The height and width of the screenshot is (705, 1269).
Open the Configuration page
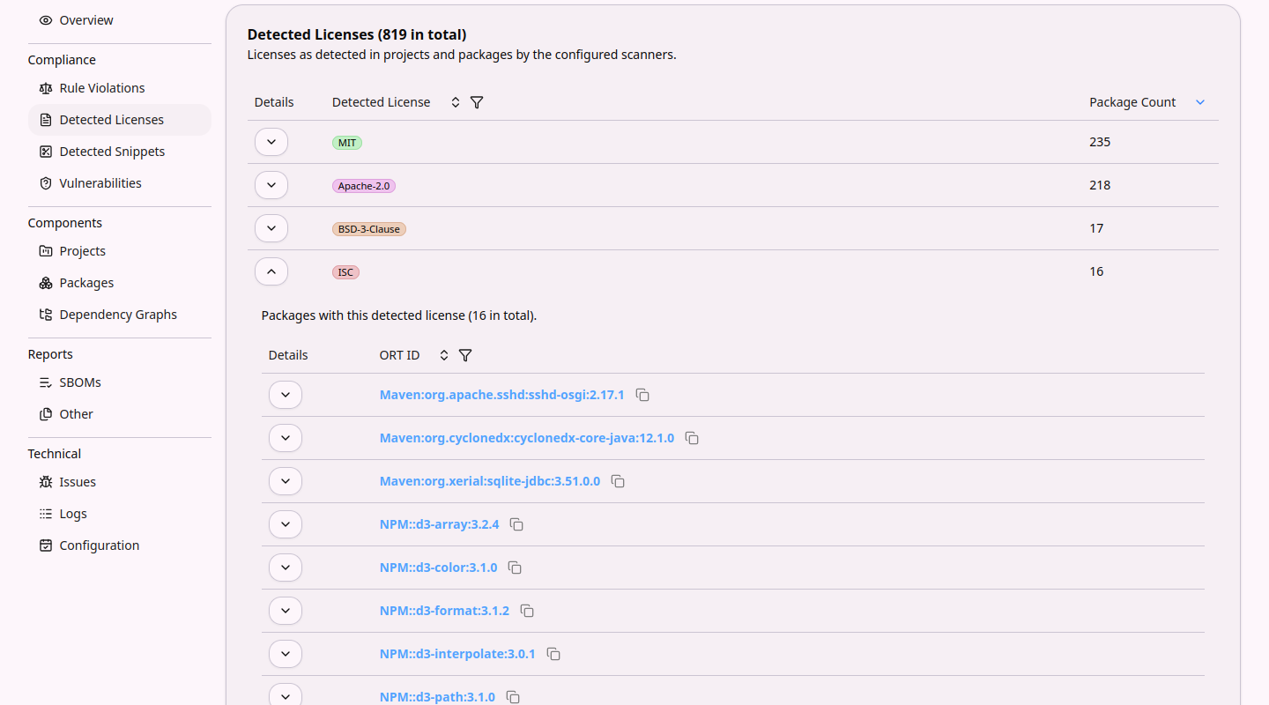coord(120,545)
